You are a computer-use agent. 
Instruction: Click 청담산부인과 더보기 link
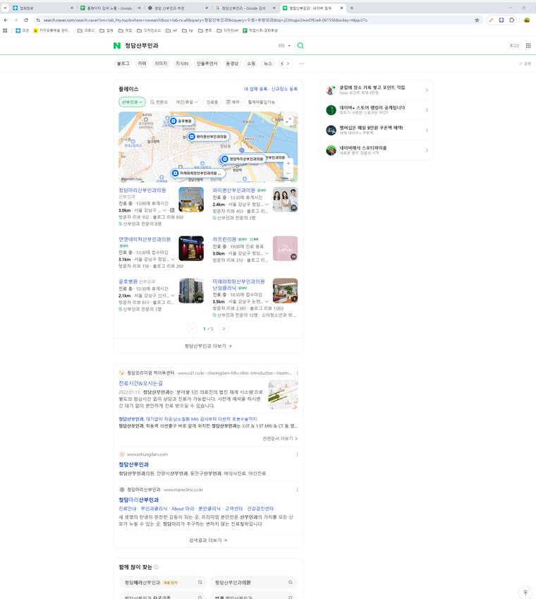coord(208,346)
